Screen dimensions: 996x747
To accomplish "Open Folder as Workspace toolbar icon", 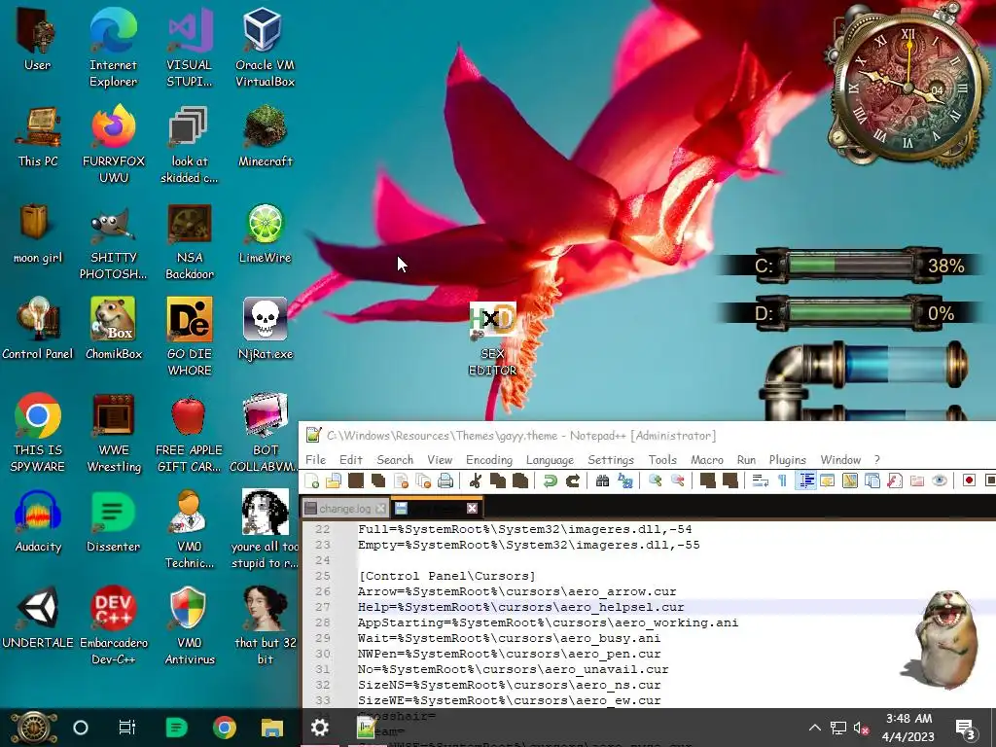I will coord(916,480).
